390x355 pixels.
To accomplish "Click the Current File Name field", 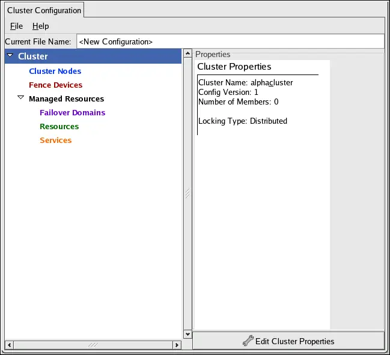I will pos(230,41).
